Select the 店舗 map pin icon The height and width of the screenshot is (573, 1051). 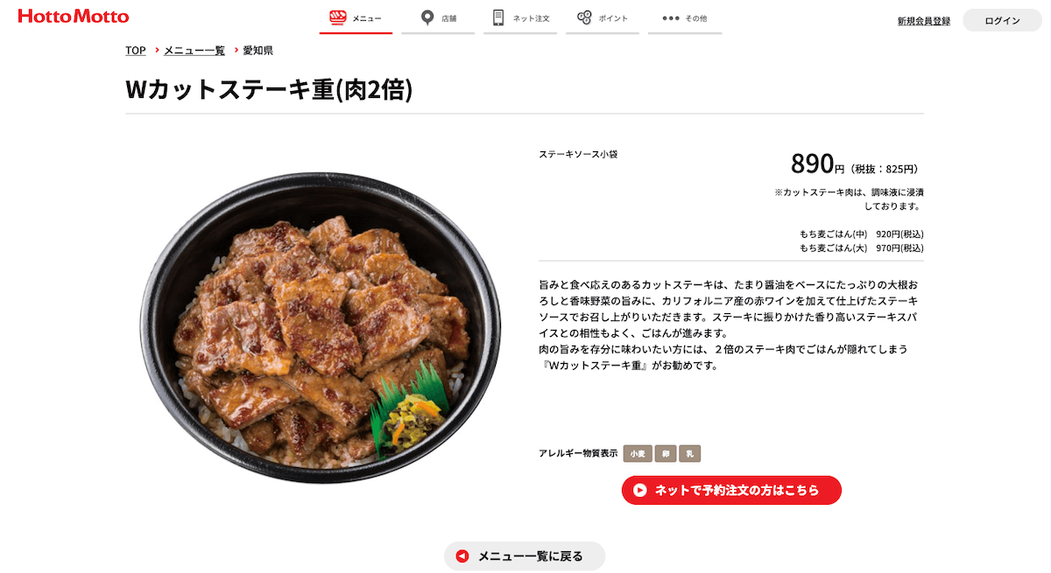(x=427, y=17)
